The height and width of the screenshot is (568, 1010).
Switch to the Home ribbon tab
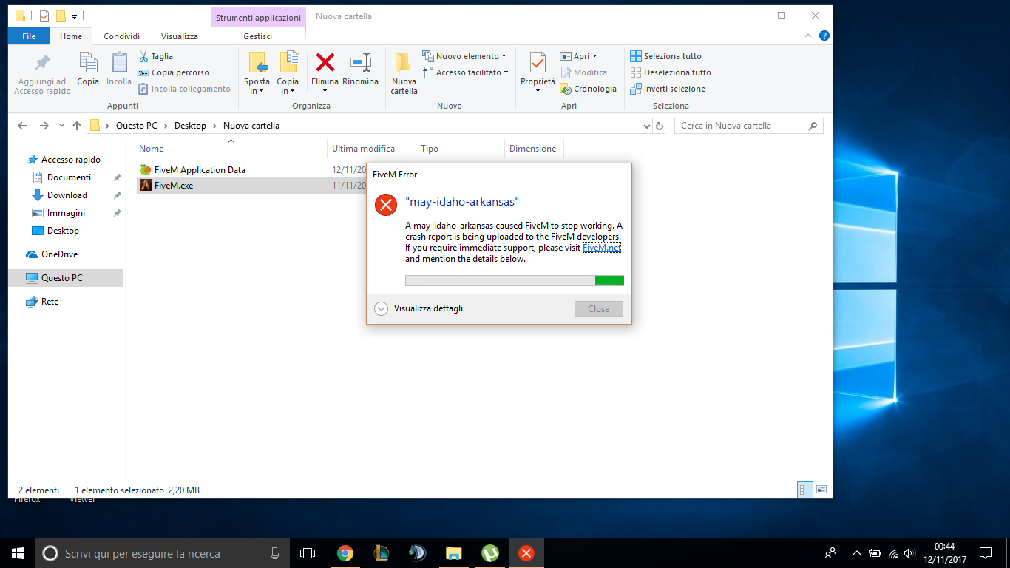(71, 36)
